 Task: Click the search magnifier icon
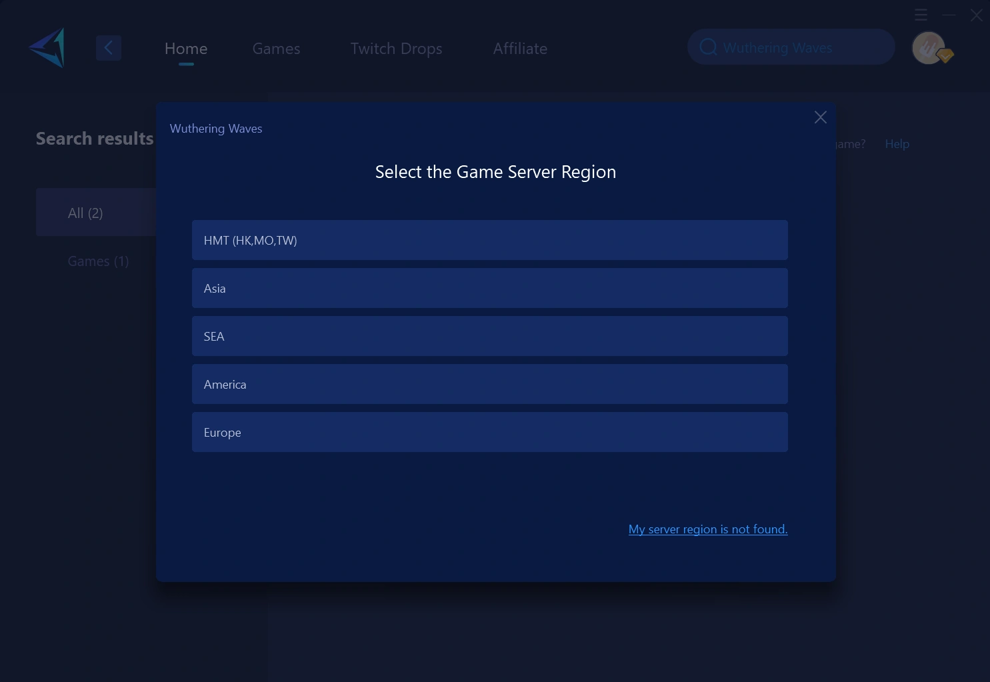(x=708, y=47)
